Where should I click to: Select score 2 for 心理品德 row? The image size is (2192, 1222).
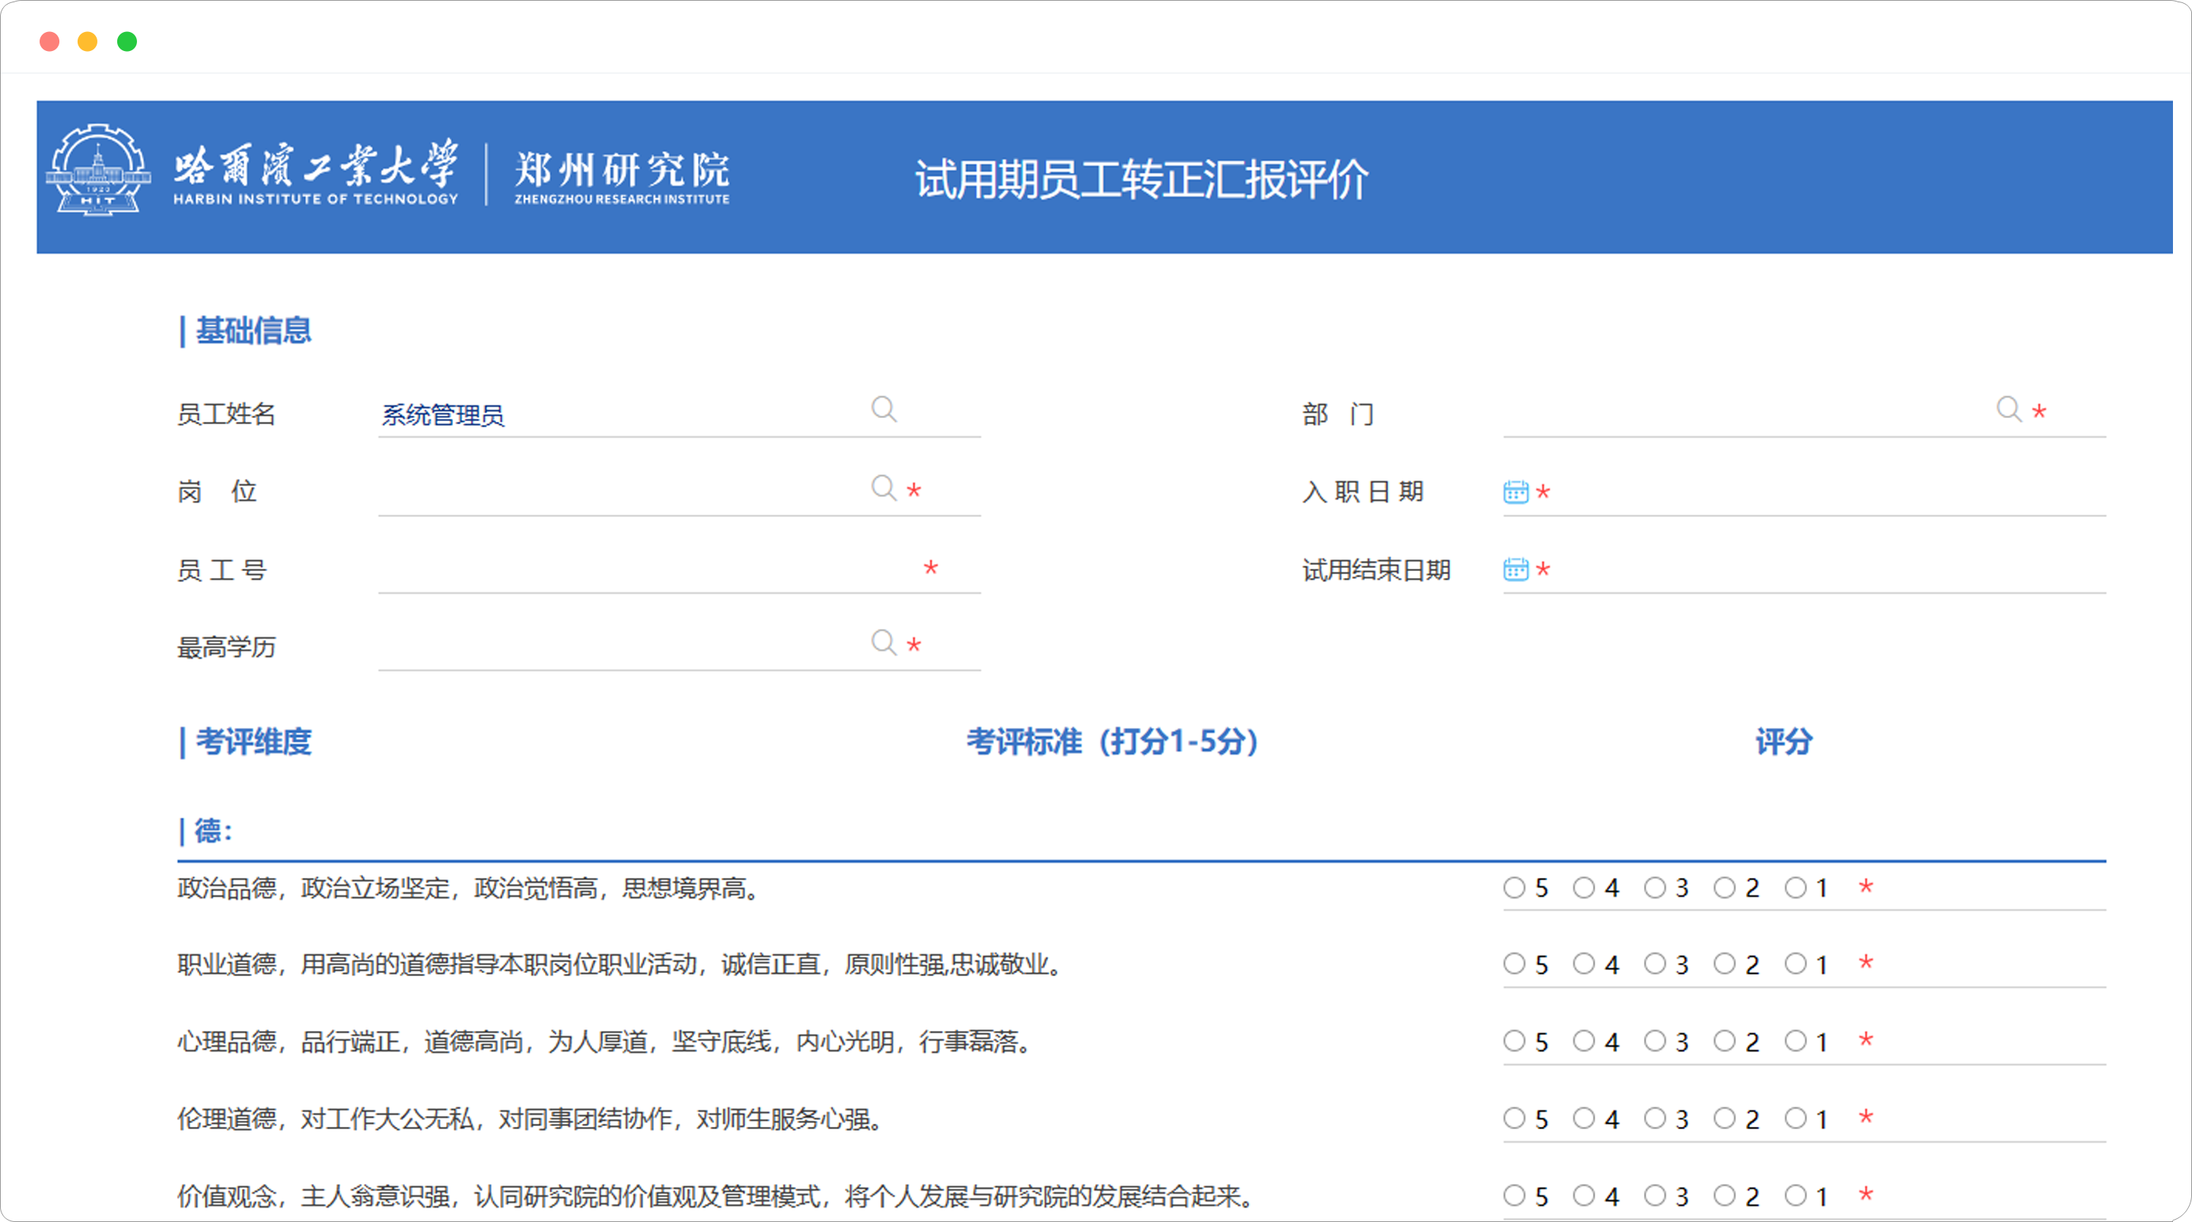click(x=1725, y=1041)
